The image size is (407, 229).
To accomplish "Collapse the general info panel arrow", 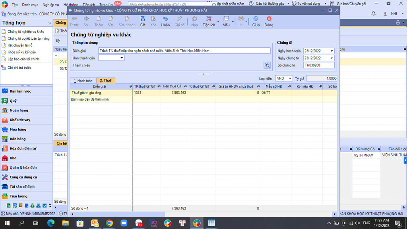I will pyautogui.click(x=203, y=74).
